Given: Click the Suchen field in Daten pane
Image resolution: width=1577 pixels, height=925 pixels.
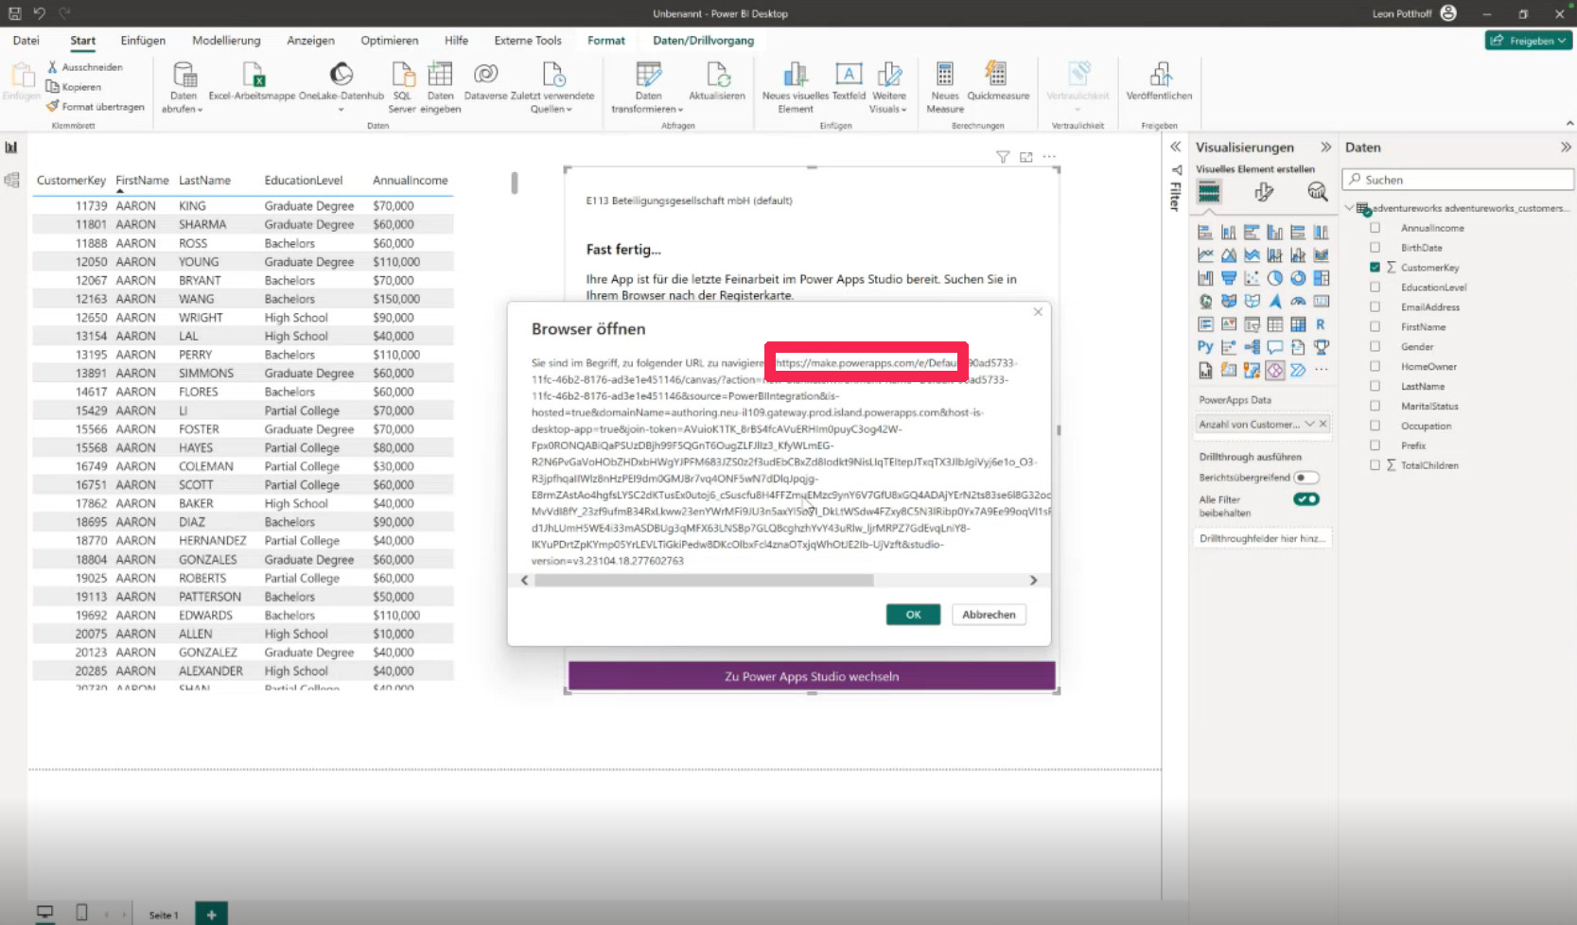Looking at the screenshot, I should click(1458, 180).
